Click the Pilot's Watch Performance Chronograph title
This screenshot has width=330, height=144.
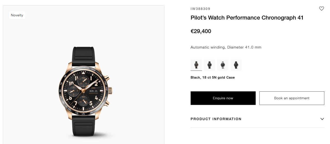(247, 18)
